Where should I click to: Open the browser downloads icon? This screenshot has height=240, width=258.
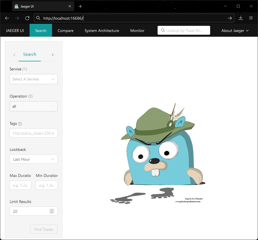(x=241, y=18)
